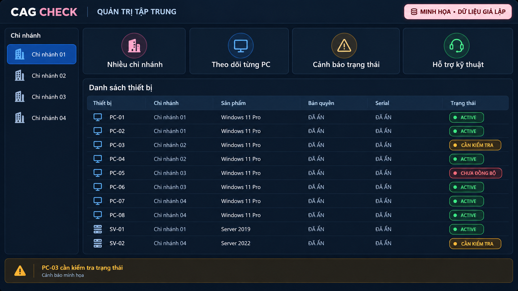Click the QUẢN TRỊ TẬP TRUNG header title

[x=137, y=12]
